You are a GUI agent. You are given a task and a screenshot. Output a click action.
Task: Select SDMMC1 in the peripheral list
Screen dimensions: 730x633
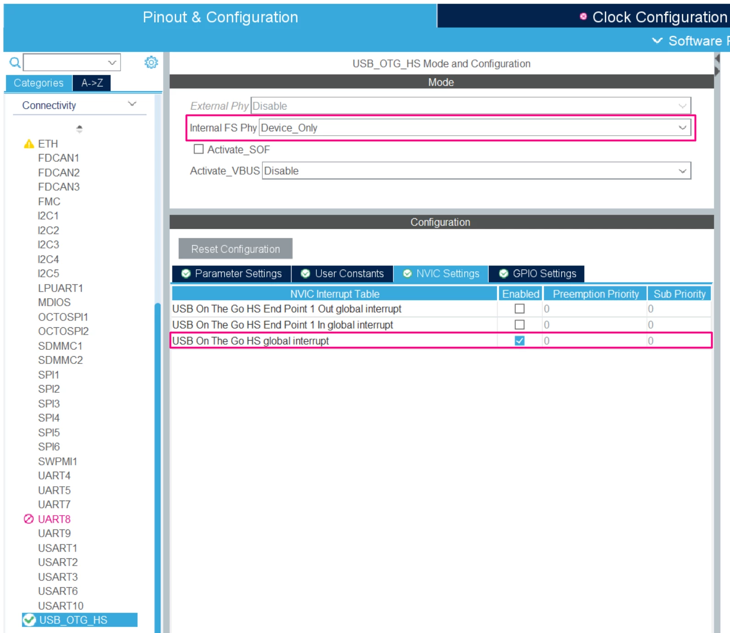[60, 346]
